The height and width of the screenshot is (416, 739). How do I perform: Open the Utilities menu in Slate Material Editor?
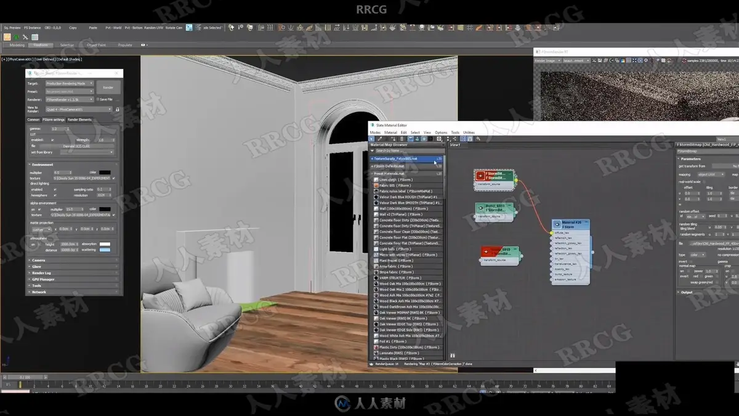pos(469,133)
